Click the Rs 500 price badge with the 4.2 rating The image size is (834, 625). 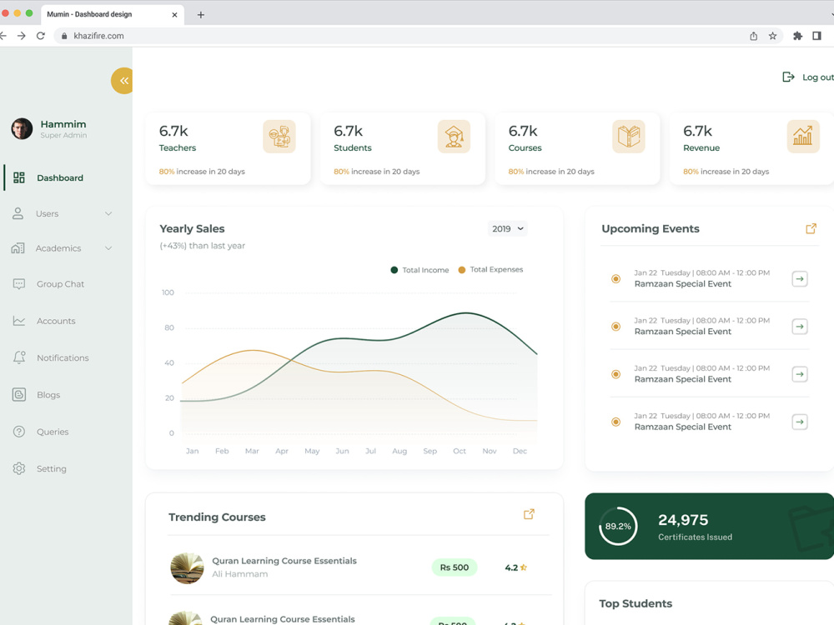pyautogui.click(x=455, y=567)
